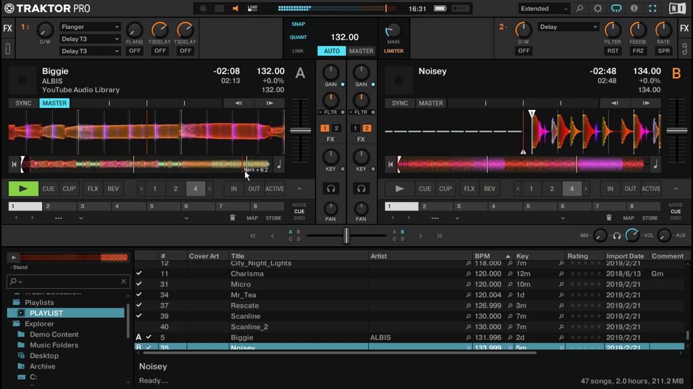Enable AUTO master clock mode
Image resolution: width=693 pixels, height=389 pixels.
[x=332, y=51]
